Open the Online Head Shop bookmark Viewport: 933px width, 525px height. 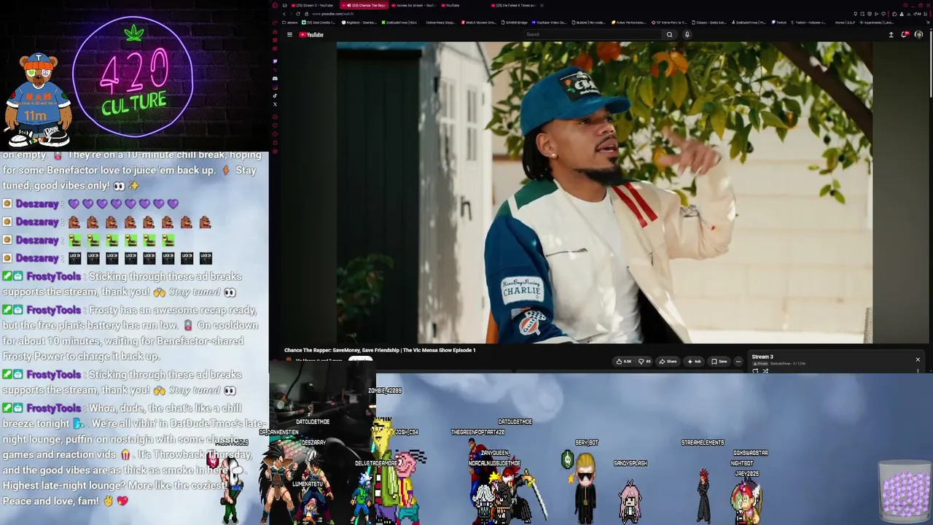point(440,23)
